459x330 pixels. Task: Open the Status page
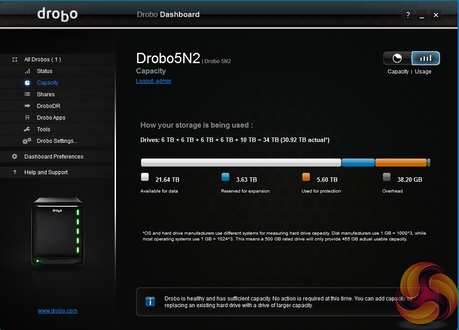click(57, 71)
